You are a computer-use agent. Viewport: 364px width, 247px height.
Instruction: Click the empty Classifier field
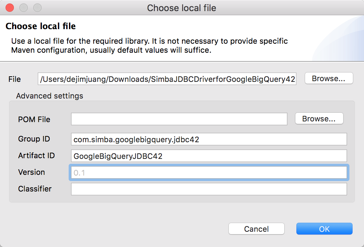click(209, 189)
